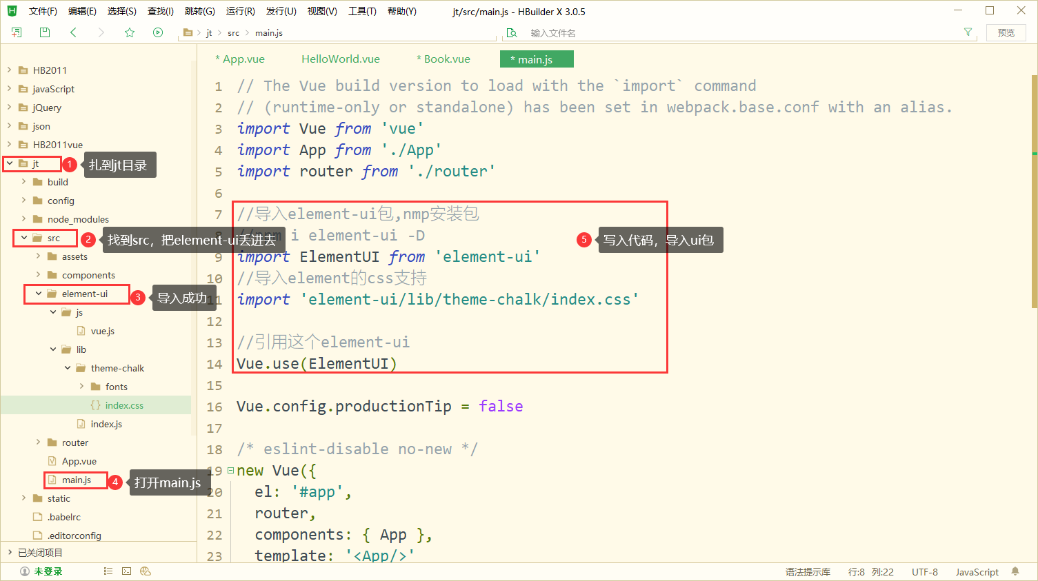Open the outline list icon in status bar
Image resolution: width=1038 pixels, height=581 pixels.
point(108,571)
